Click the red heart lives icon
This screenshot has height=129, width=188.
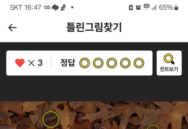[x=20, y=63]
